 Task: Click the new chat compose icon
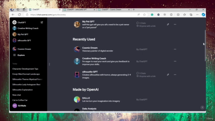coord(42,22)
